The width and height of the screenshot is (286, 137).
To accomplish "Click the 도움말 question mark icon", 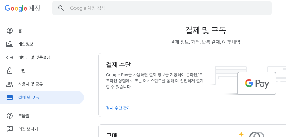I will 10,116.
